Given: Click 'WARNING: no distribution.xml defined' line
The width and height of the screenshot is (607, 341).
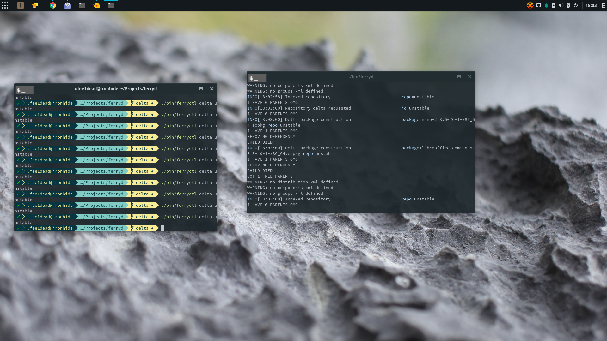Looking at the screenshot, I should pos(293,182).
